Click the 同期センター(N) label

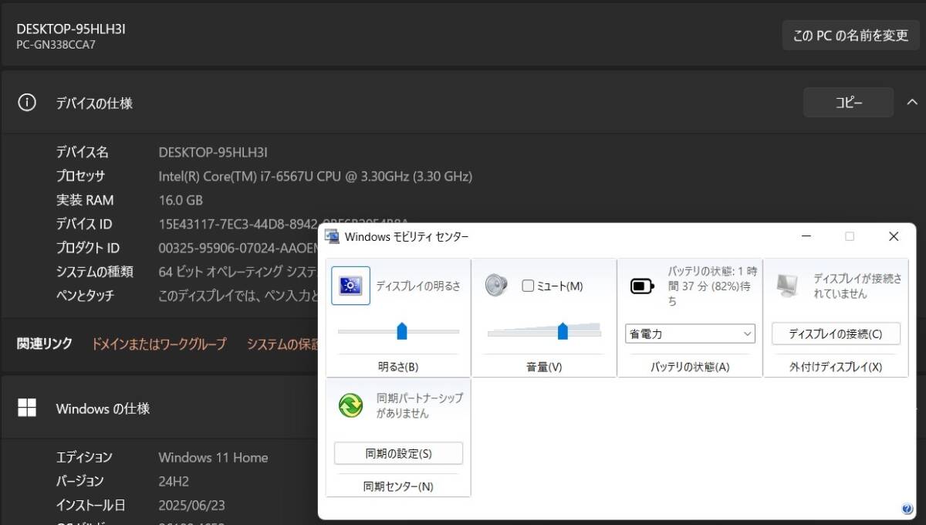(x=398, y=486)
